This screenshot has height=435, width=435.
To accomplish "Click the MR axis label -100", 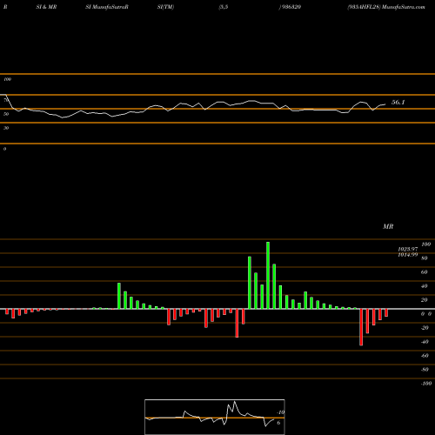I will 425,384.
